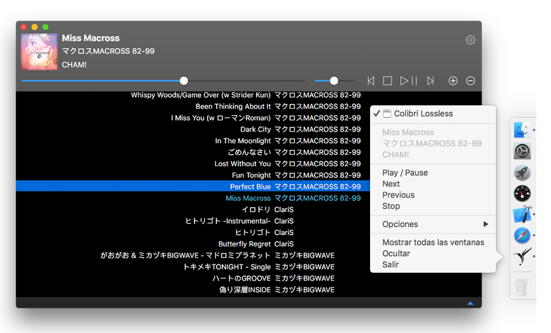551x333 pixels.
Task: Open Launchpad rocket icon in Dock
Action: click(x=522, y=172)
